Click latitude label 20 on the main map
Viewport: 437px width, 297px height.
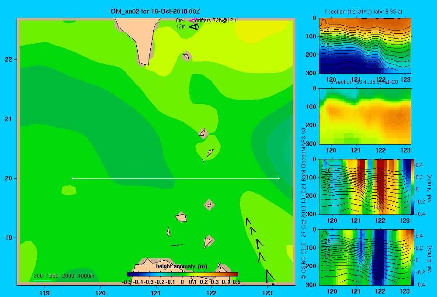click(x=9, y=178)
